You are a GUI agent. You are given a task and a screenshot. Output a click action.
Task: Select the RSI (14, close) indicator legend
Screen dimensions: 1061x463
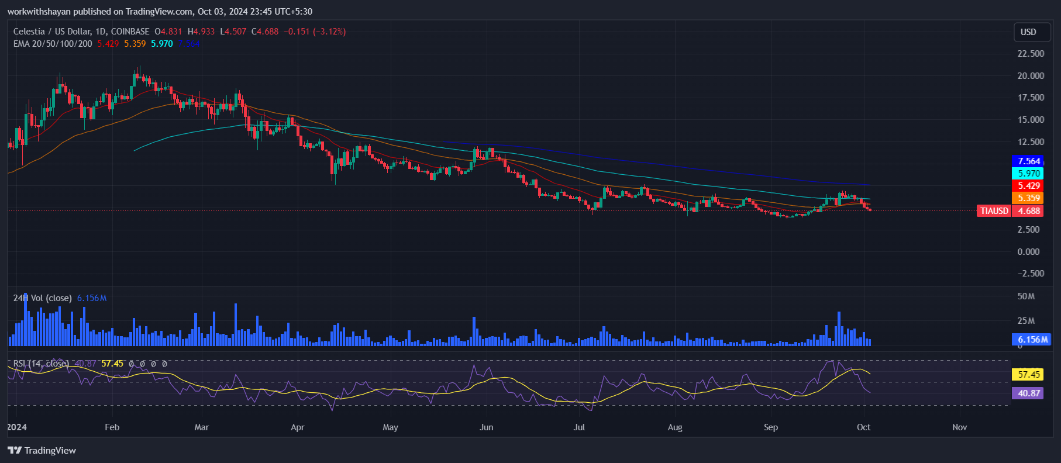click(x=41, y=364)
